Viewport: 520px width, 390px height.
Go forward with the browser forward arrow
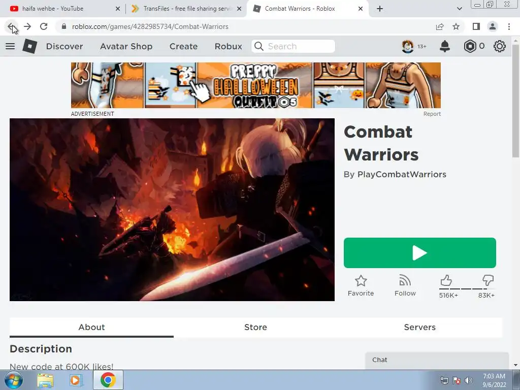pyautogui.click(x=27, y=26)
